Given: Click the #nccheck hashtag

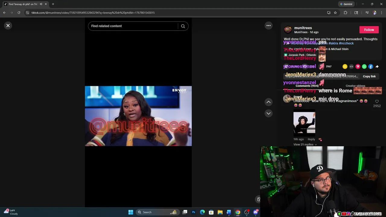Looking at the screenshot, I should pyautogui.click(x=346, y=43).
